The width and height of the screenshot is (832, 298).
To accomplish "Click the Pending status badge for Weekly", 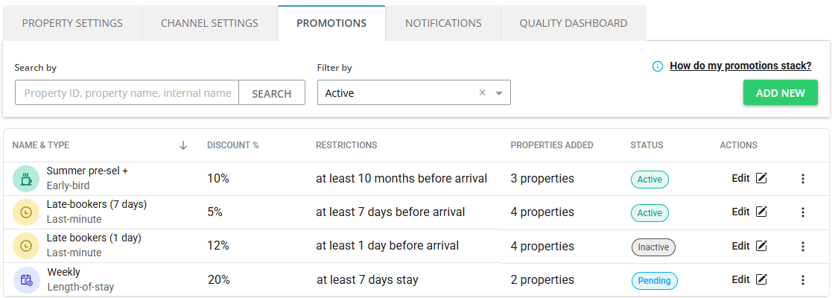I will tap(655, 281).
